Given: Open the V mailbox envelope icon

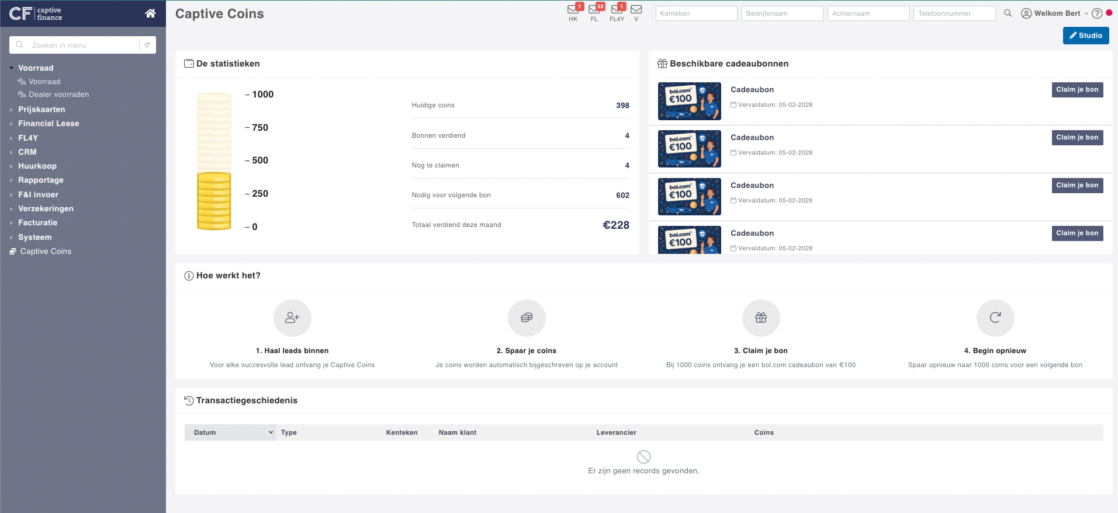Looking at the screenshot, I should pyautogui.click(x=636, y=10).
